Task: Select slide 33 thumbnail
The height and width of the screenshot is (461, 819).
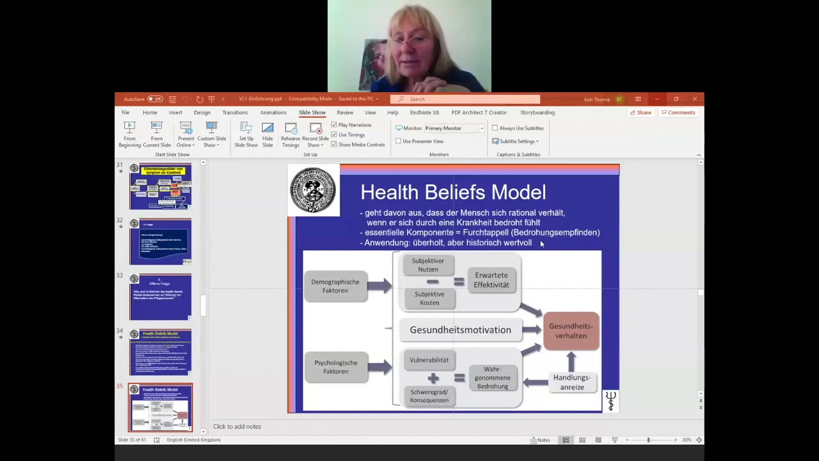Action: pos(160,297)
